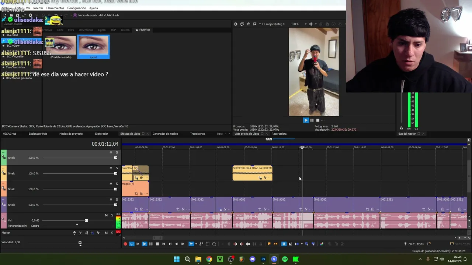The width and height of the screenshot is (472, 265).
Task: Toggle snapping magnet icon
Action: click(x=284, y=244)
